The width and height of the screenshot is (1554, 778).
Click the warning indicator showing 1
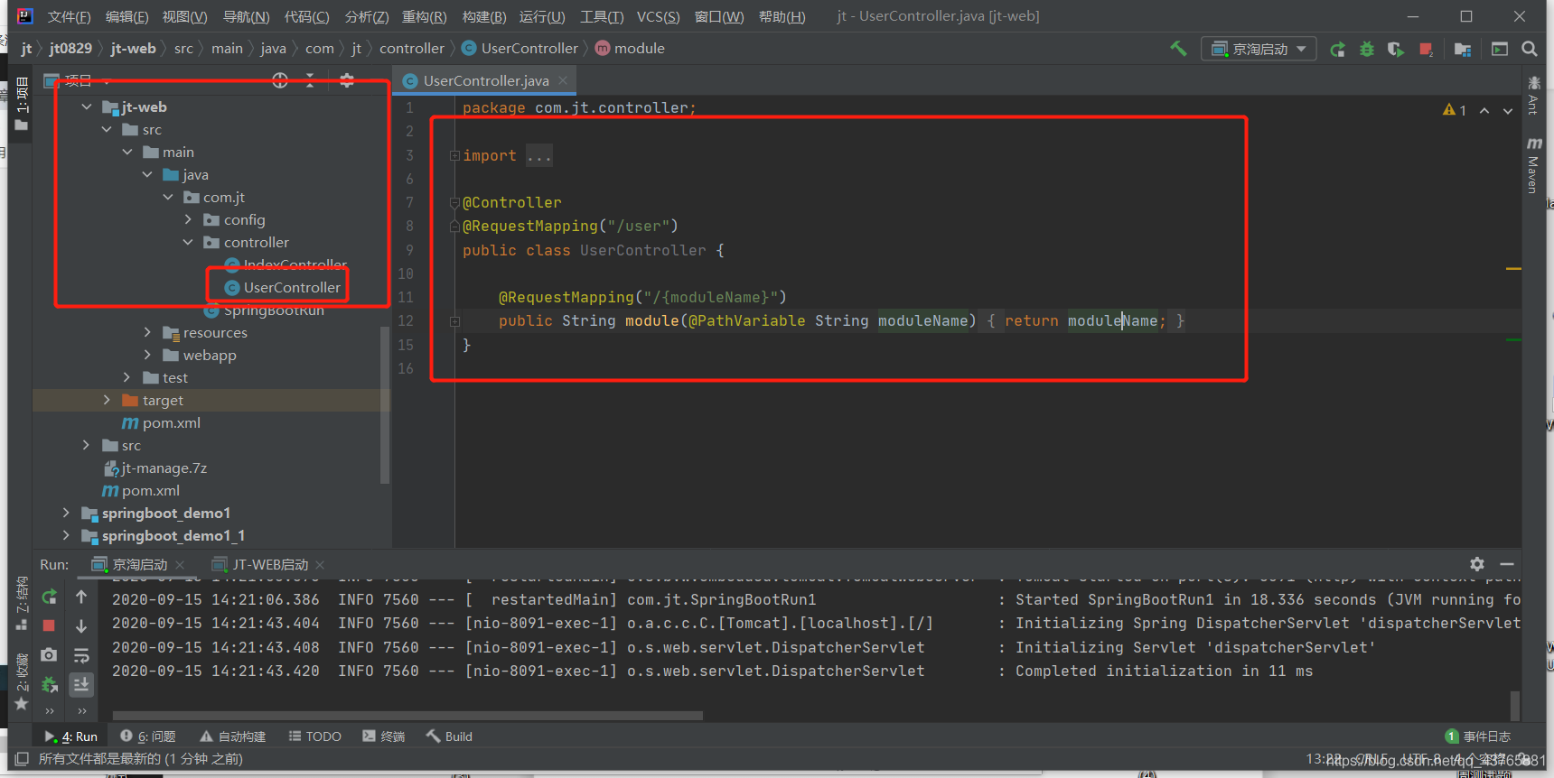click(x=1455, y=110)
